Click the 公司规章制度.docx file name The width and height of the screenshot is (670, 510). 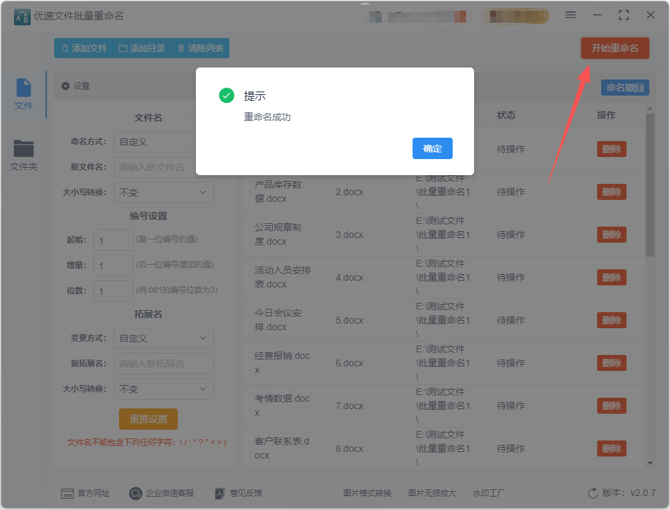tap(278, 234)
